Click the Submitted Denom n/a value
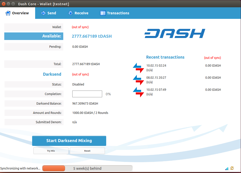 [75, 122]
